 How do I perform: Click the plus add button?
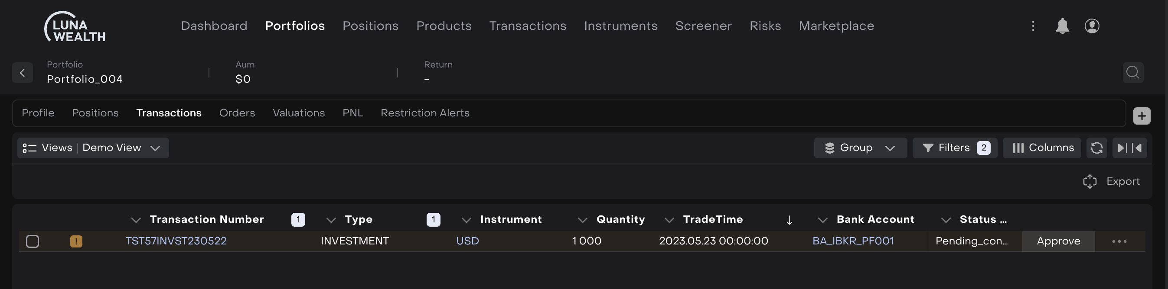click(x=1141, y=116)
